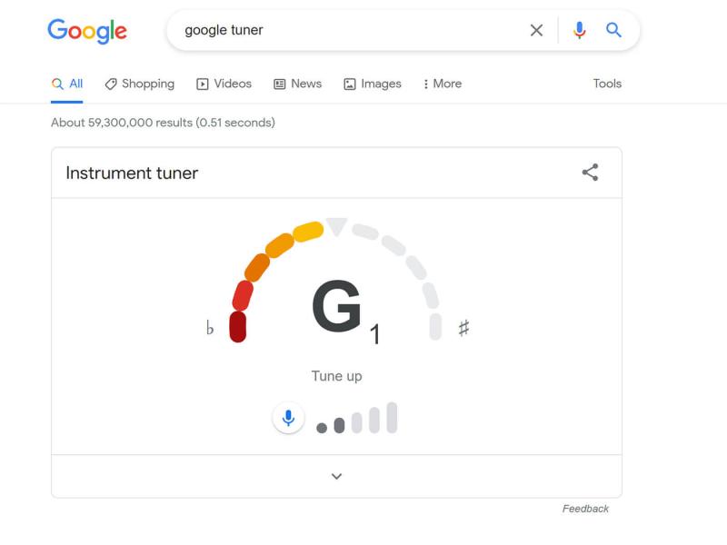Click the tuner gauge center triangle marker
The image size is (727, 545).
pyautogui.click(x=336, y=226)
